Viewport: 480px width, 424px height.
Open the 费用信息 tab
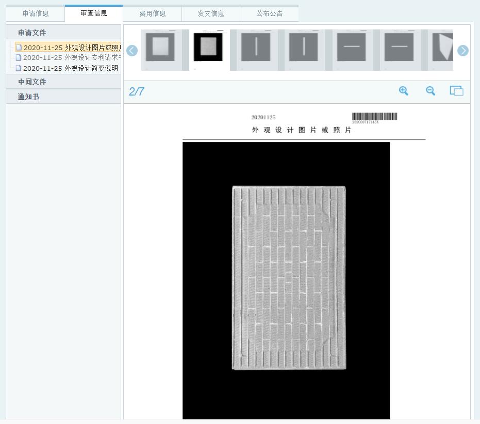pos(153,14)
